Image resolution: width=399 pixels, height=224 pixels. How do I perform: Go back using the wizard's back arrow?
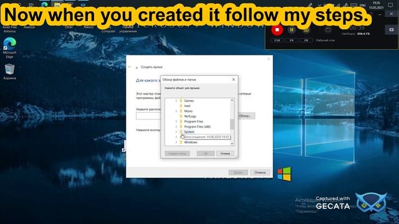130,67
